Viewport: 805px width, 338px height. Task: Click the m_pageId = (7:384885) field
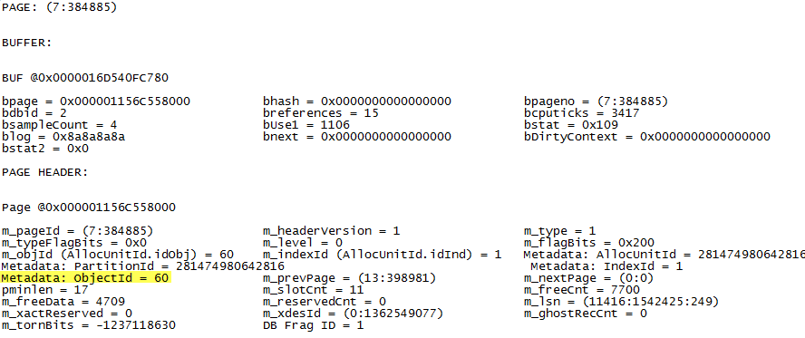pyautogui.click(x=77, y=231)
